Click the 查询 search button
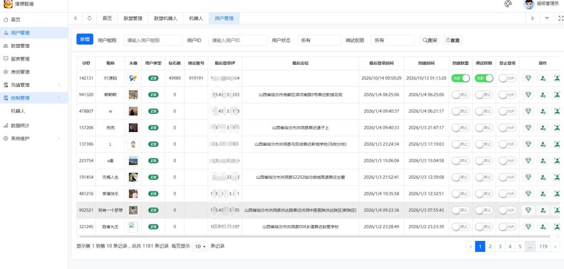 click(x=430, y=40)
